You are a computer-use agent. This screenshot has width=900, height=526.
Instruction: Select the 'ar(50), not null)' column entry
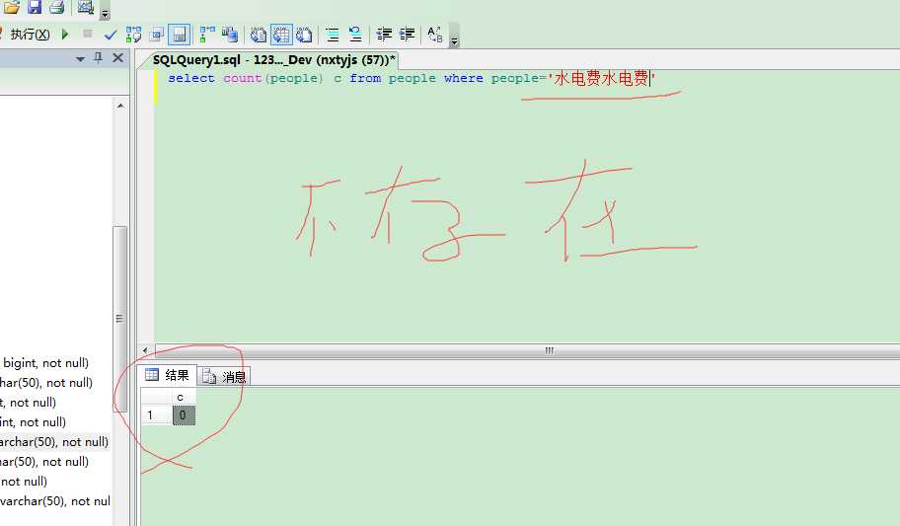(44, 462)
